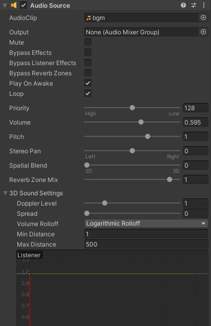The width and height of the screenshot is (211, 326).
Task: Disable the Audio Source component checkbox
Action: click(x=24, y=5)
